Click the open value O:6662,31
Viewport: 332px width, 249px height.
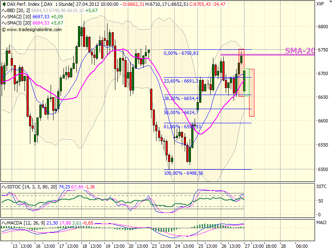[133, 4]
